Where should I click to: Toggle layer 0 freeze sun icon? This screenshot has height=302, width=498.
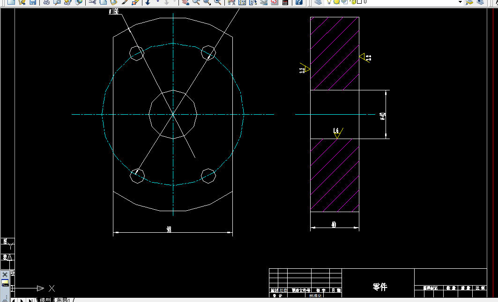tap(336, 1)
